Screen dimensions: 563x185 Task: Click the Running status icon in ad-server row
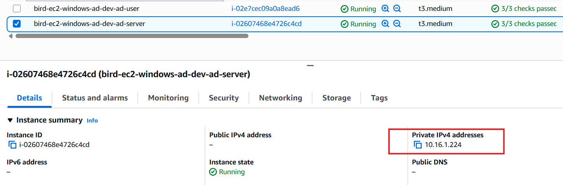coord(345,24)
